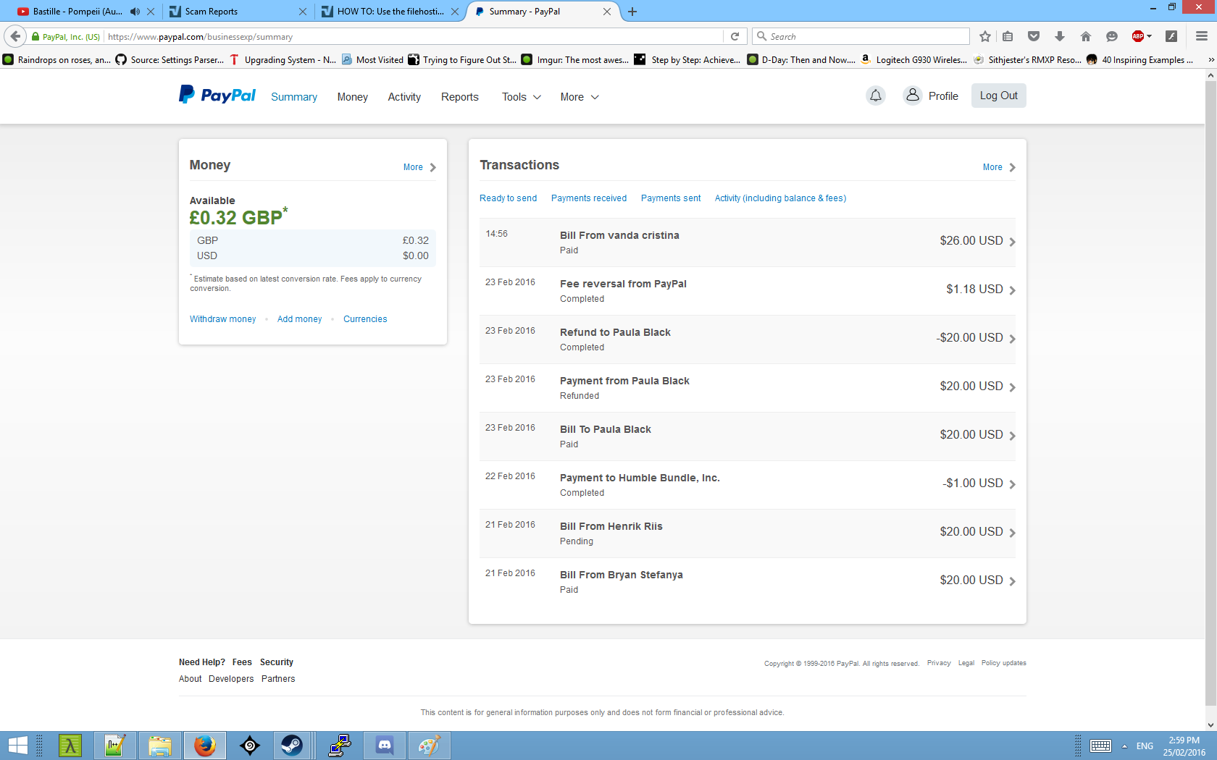
Task: Bookmark this page with star icon
Action: 984,36
